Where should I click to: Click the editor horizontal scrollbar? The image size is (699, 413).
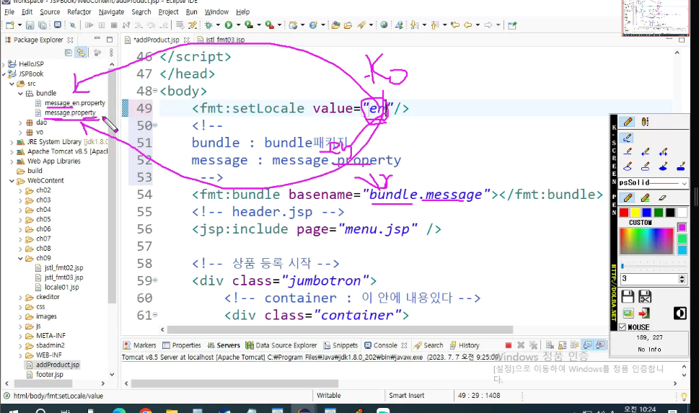pyautogui.click(x=340, y=329)
